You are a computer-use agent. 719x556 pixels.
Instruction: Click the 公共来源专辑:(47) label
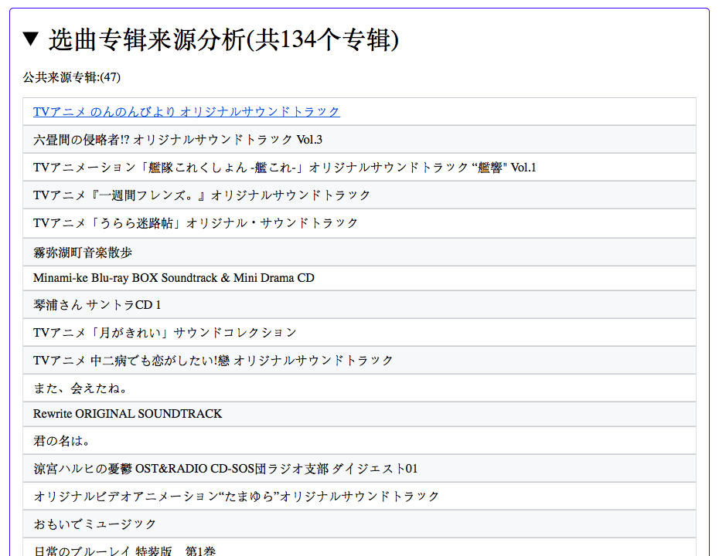click(72, 77)
